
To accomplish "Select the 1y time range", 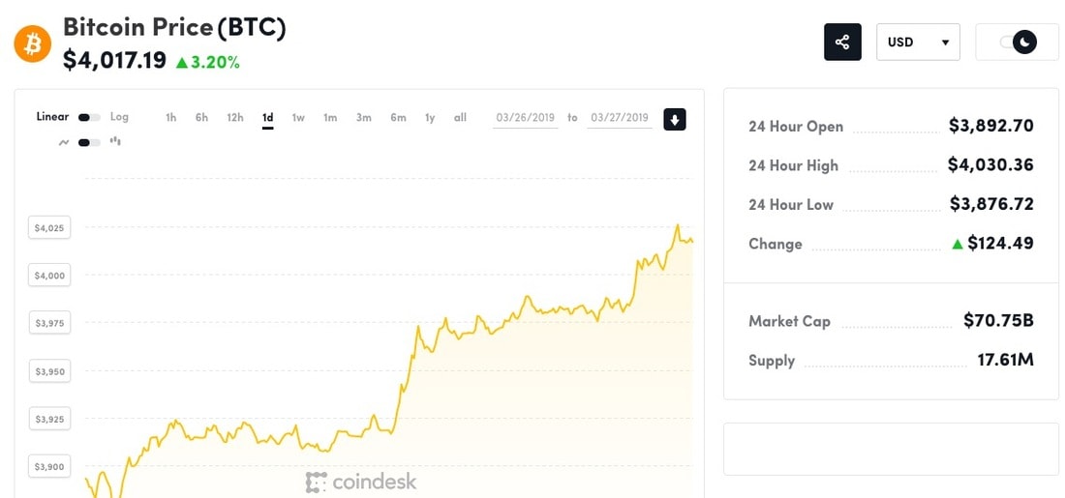I will [x=430, y=117].
